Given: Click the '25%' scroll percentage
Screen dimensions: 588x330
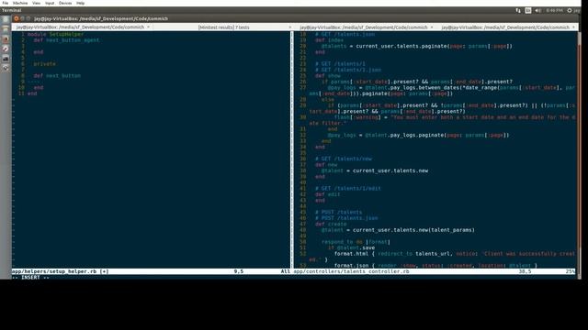Looking at the screenshot, I should click(570, 271).
